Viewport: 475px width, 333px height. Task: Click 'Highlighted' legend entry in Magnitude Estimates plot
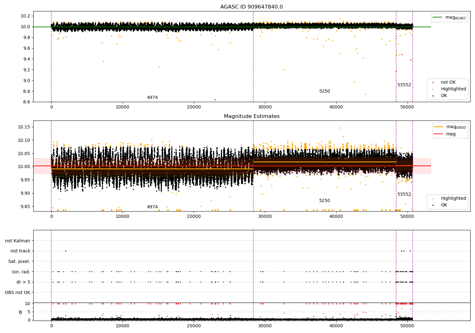tap(453, 199)
